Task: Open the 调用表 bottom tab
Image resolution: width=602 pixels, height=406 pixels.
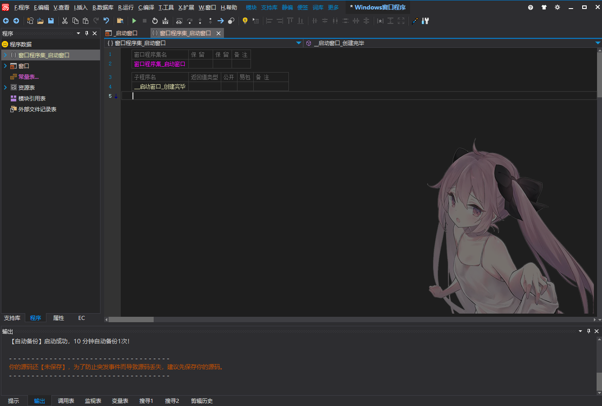Action: (66, 401)
